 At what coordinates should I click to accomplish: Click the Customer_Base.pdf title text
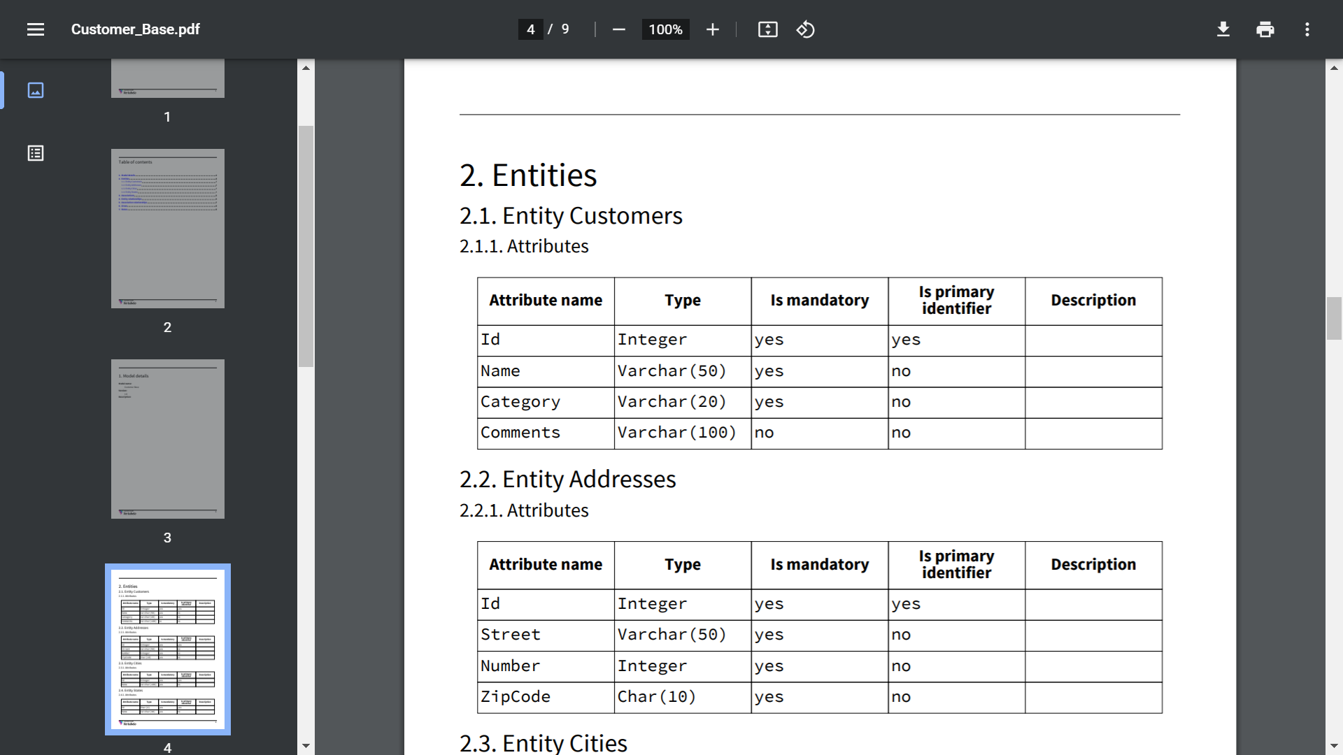tap(135, 29)
